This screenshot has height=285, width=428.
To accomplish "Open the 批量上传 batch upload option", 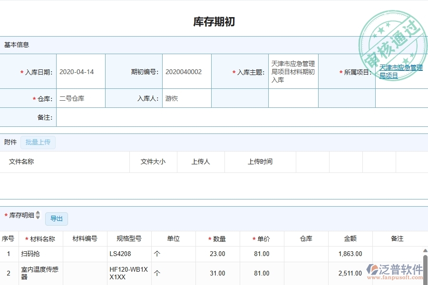I will pos(38,142).
